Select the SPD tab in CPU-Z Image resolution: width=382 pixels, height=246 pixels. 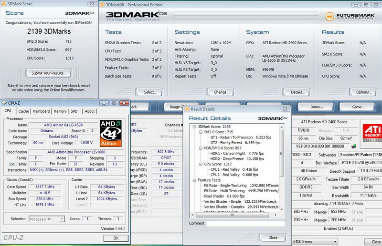(x=74, y=111)
